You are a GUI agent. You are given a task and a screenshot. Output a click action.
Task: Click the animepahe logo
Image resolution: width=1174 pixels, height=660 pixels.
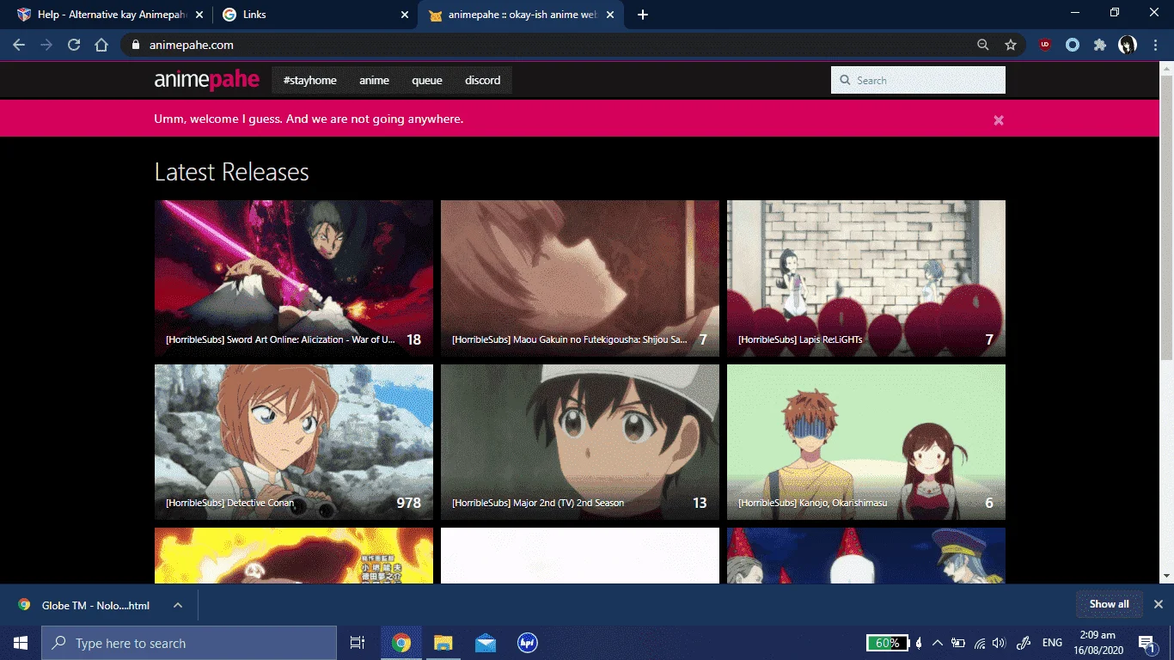tap(206, 80)
